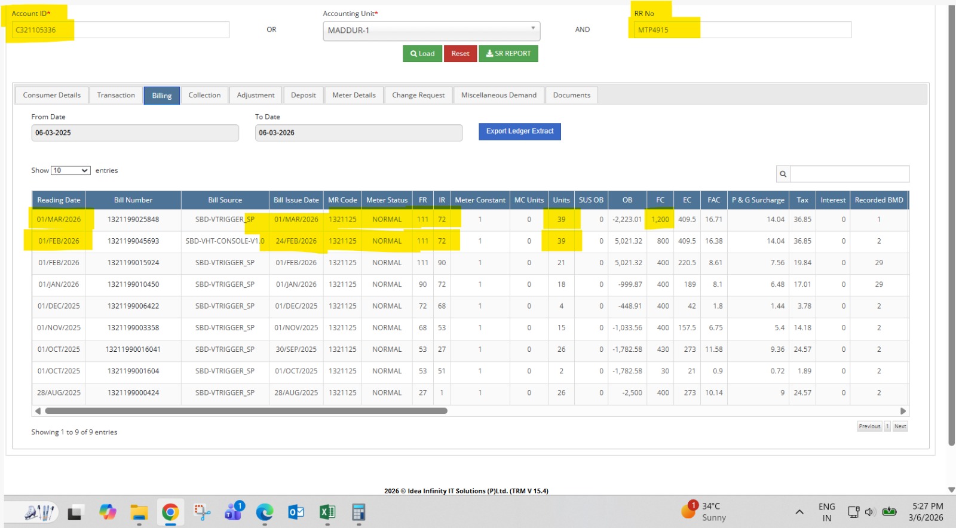The image size is (956, 528).
Task: Switch to the Collection tab
Action: point(204,96)
